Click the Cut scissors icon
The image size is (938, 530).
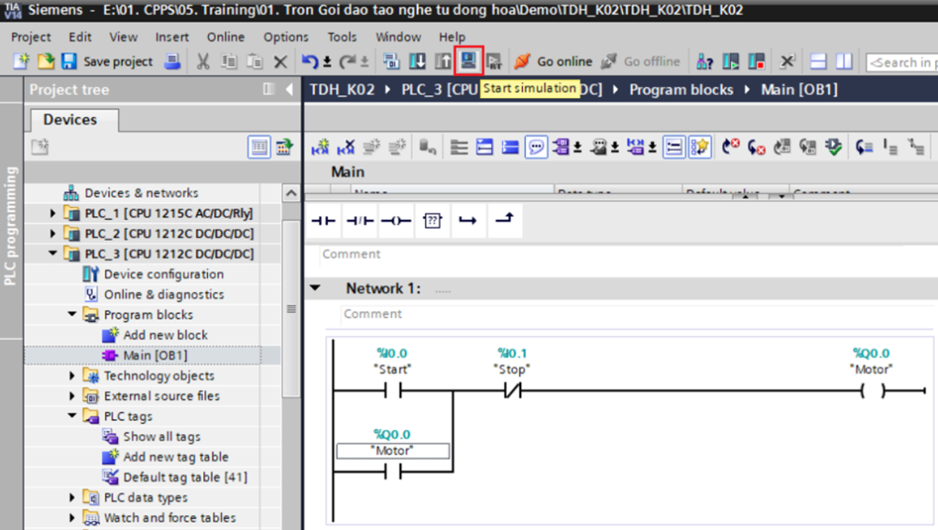point(203,62)
